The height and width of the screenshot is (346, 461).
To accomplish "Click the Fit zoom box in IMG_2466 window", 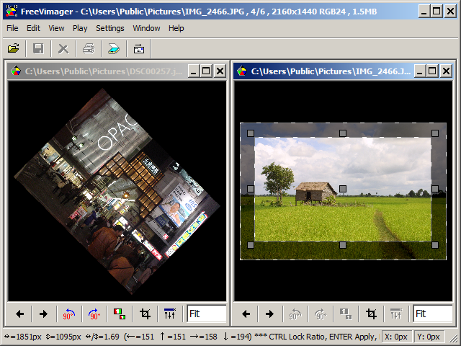I will (x=432, y=314).
